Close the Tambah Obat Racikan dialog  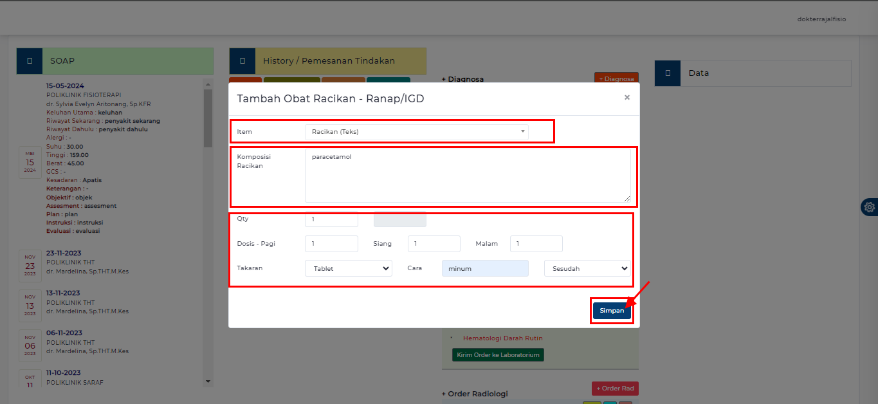(626, 98)
